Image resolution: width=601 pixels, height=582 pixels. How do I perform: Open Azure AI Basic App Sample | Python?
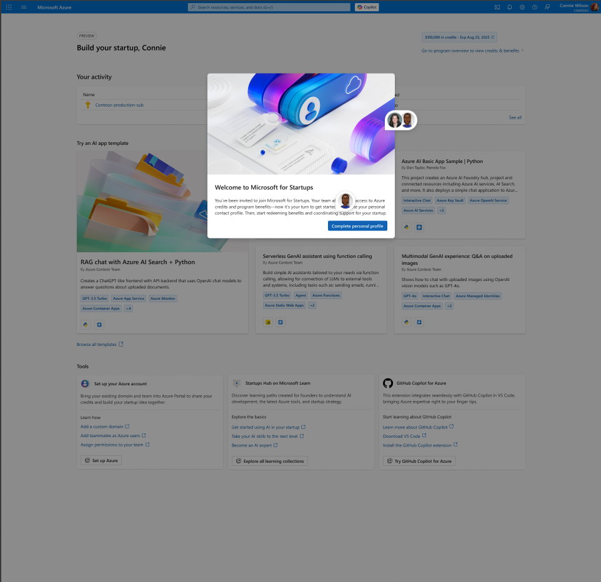[x=442, y=161]
